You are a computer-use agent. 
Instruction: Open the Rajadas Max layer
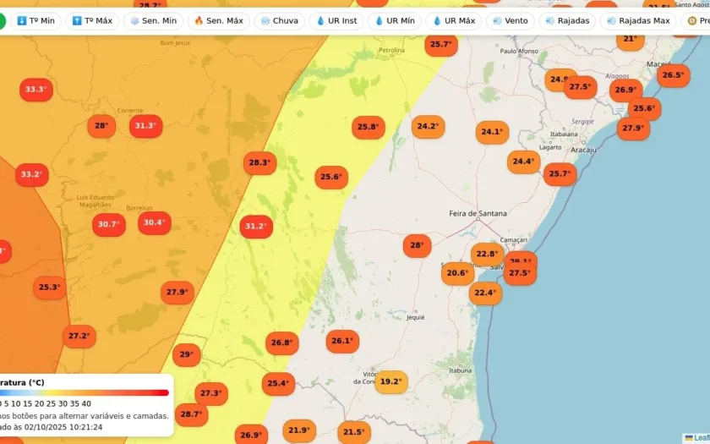(x=638, y=21)
